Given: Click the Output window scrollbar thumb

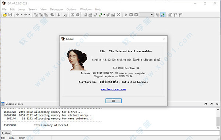Looking at the screenshot, I should [x=218, y=121].
